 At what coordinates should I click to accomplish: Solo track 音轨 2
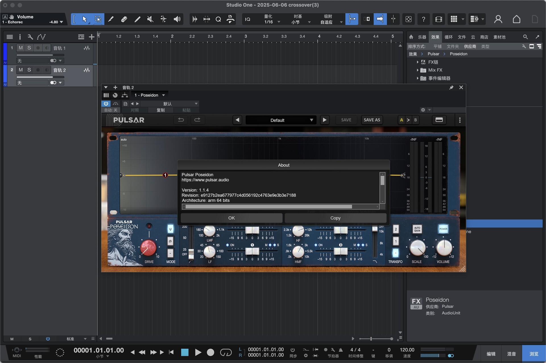pos(29,70)
